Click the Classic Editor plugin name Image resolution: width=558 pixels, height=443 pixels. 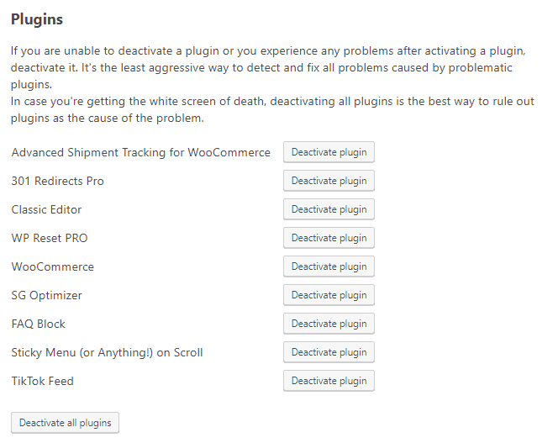(47, 209)
